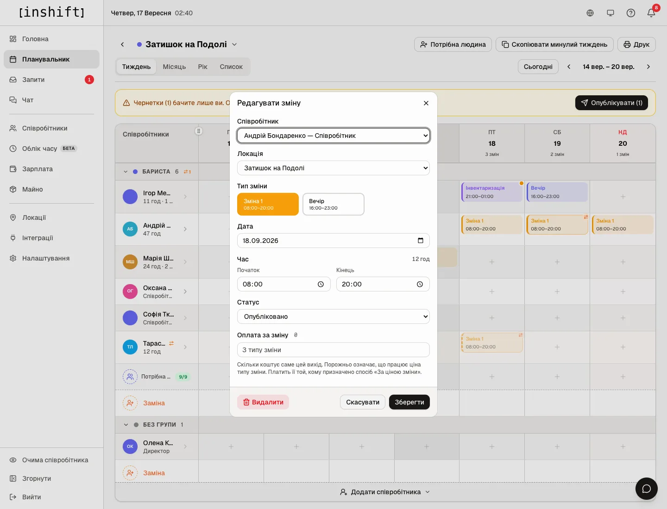Click the Заміна add-person icon under Бариста
Image resolution: width=667 pixels, height=509 pixels.
tap(130, 403)
